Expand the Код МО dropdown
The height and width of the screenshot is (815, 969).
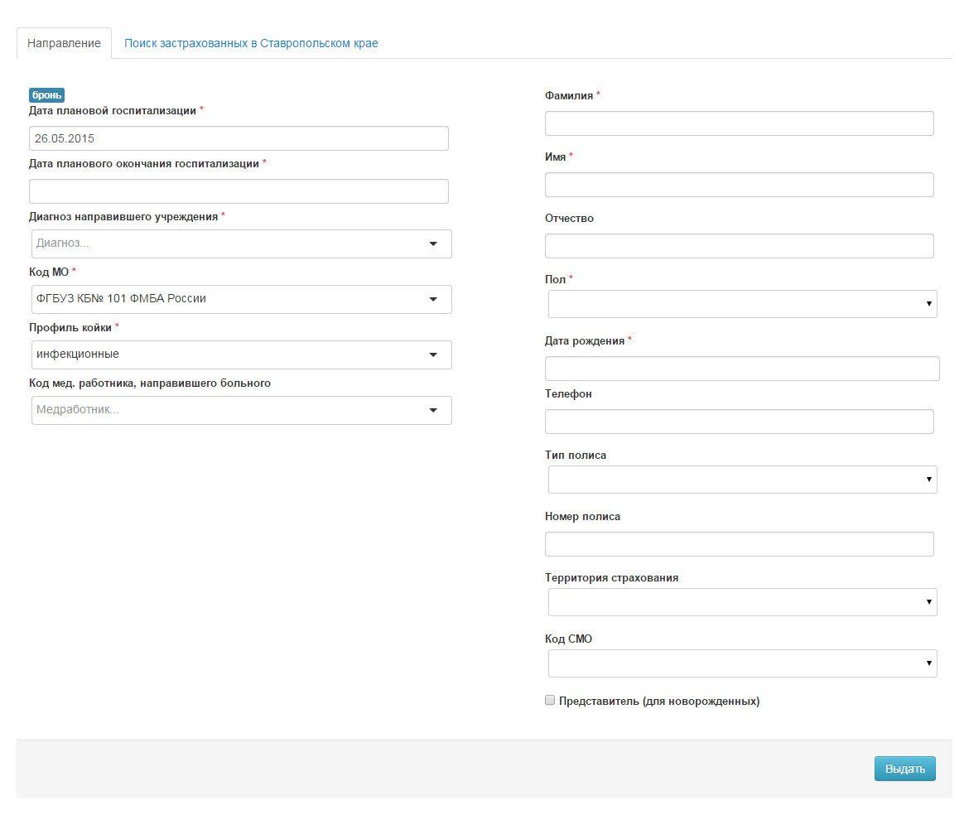[x=242, y=299]
